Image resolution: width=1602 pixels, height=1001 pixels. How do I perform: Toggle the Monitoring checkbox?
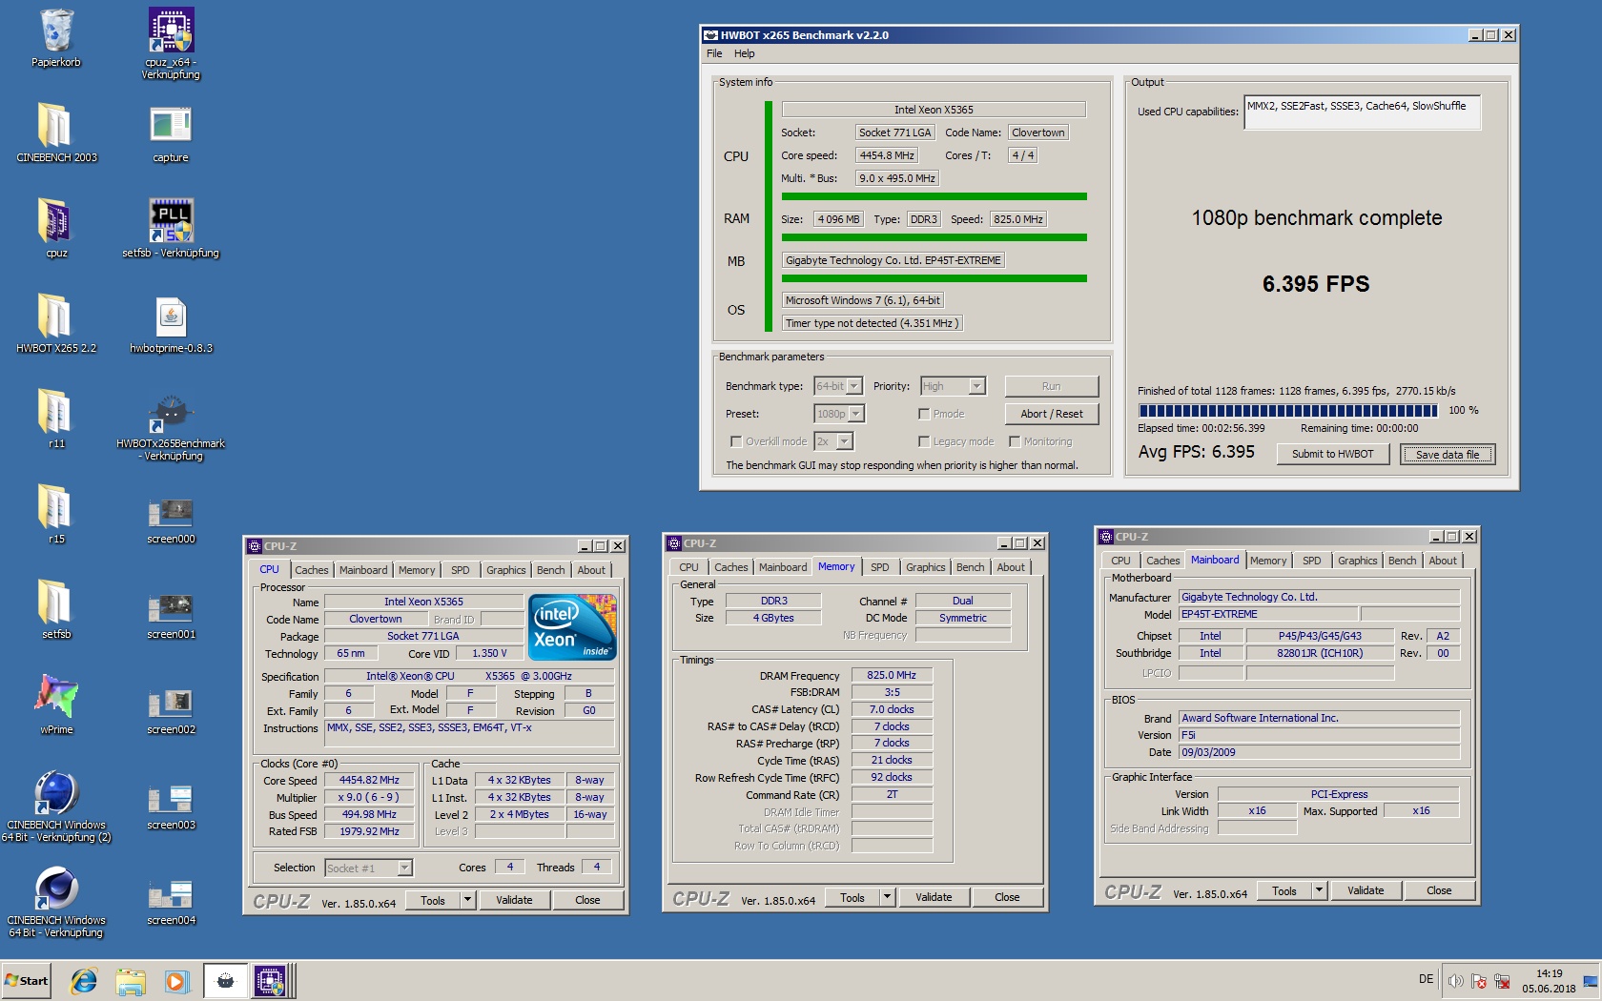click(x=1015, y=441)
